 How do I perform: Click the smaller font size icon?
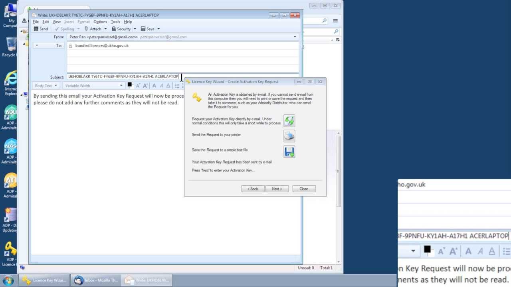tap(138, 86)
